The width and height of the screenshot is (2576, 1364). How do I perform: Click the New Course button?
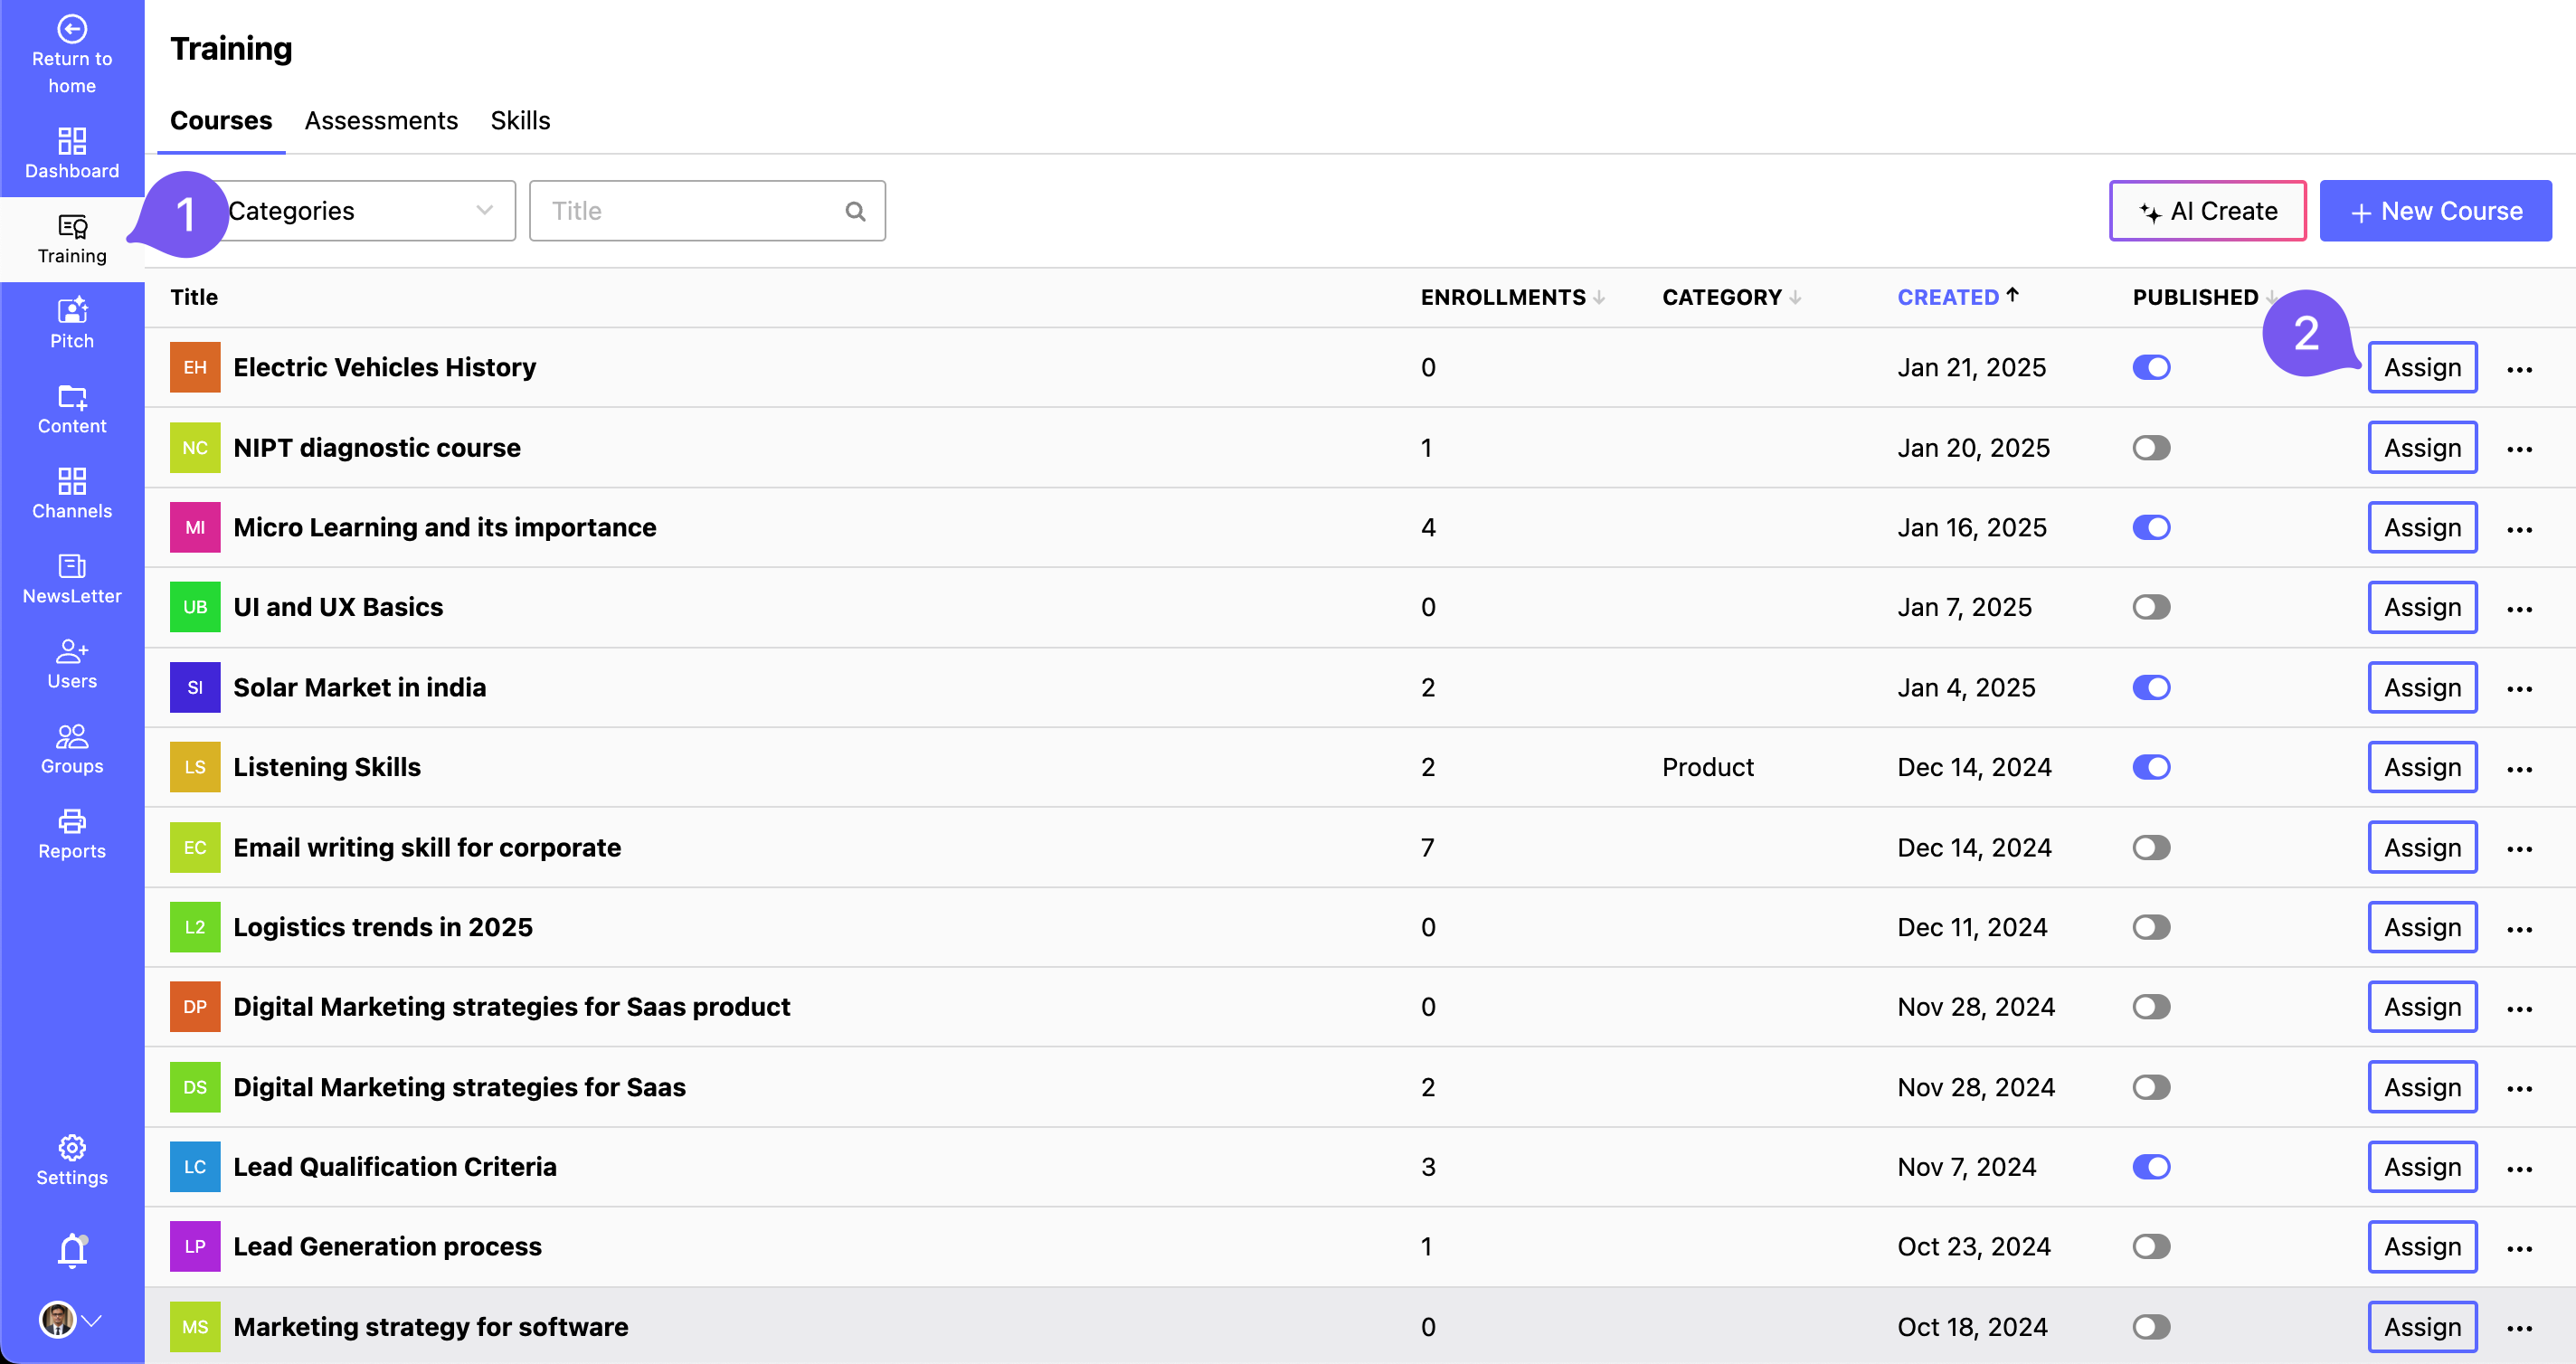click(x=2435, y=211)
